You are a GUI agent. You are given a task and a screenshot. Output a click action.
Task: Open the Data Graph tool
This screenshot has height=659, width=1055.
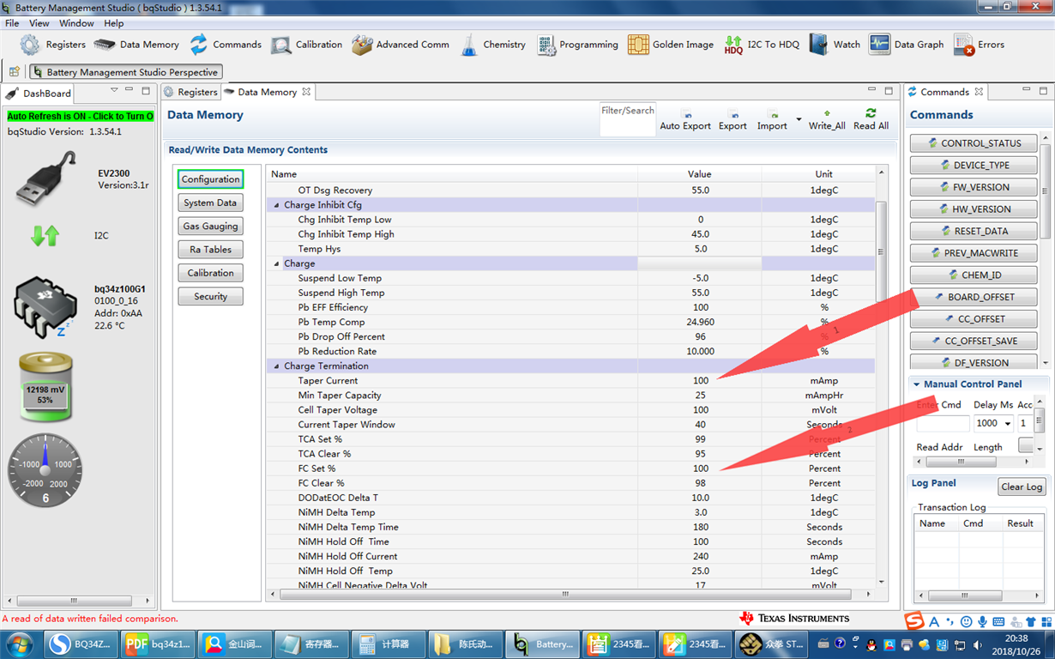(879, 45)
